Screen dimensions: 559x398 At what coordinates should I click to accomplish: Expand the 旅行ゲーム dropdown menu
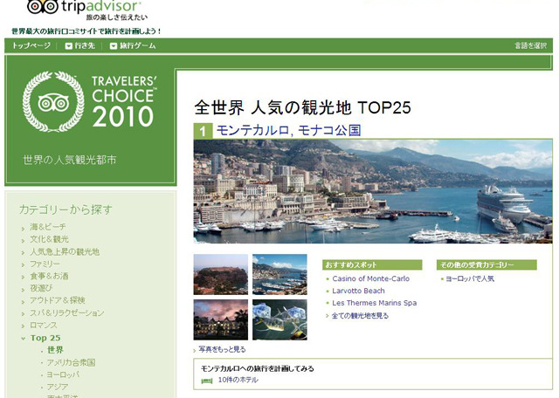[133, 45]
